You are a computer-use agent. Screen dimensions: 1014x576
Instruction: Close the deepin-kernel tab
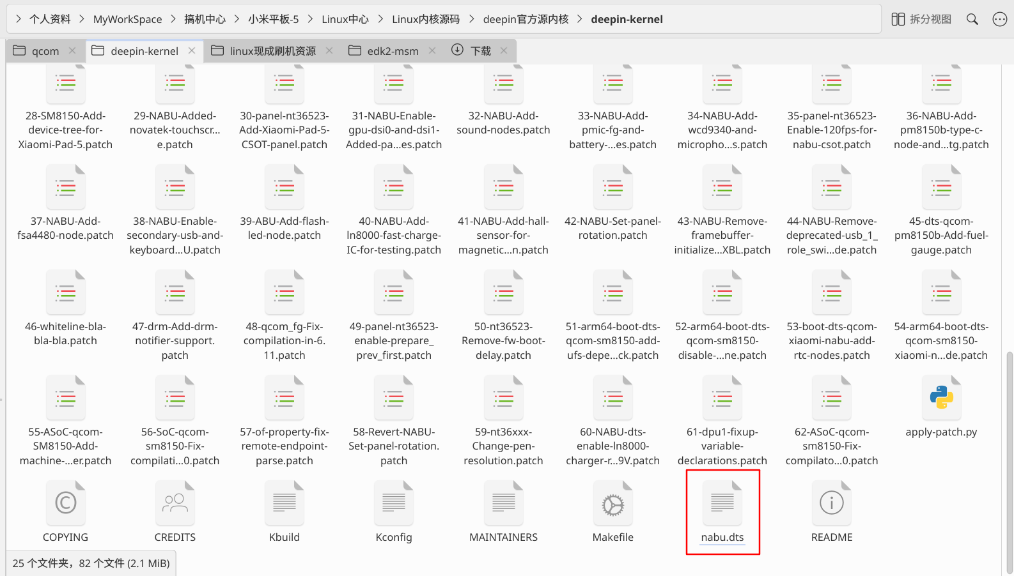click(192, 50)
